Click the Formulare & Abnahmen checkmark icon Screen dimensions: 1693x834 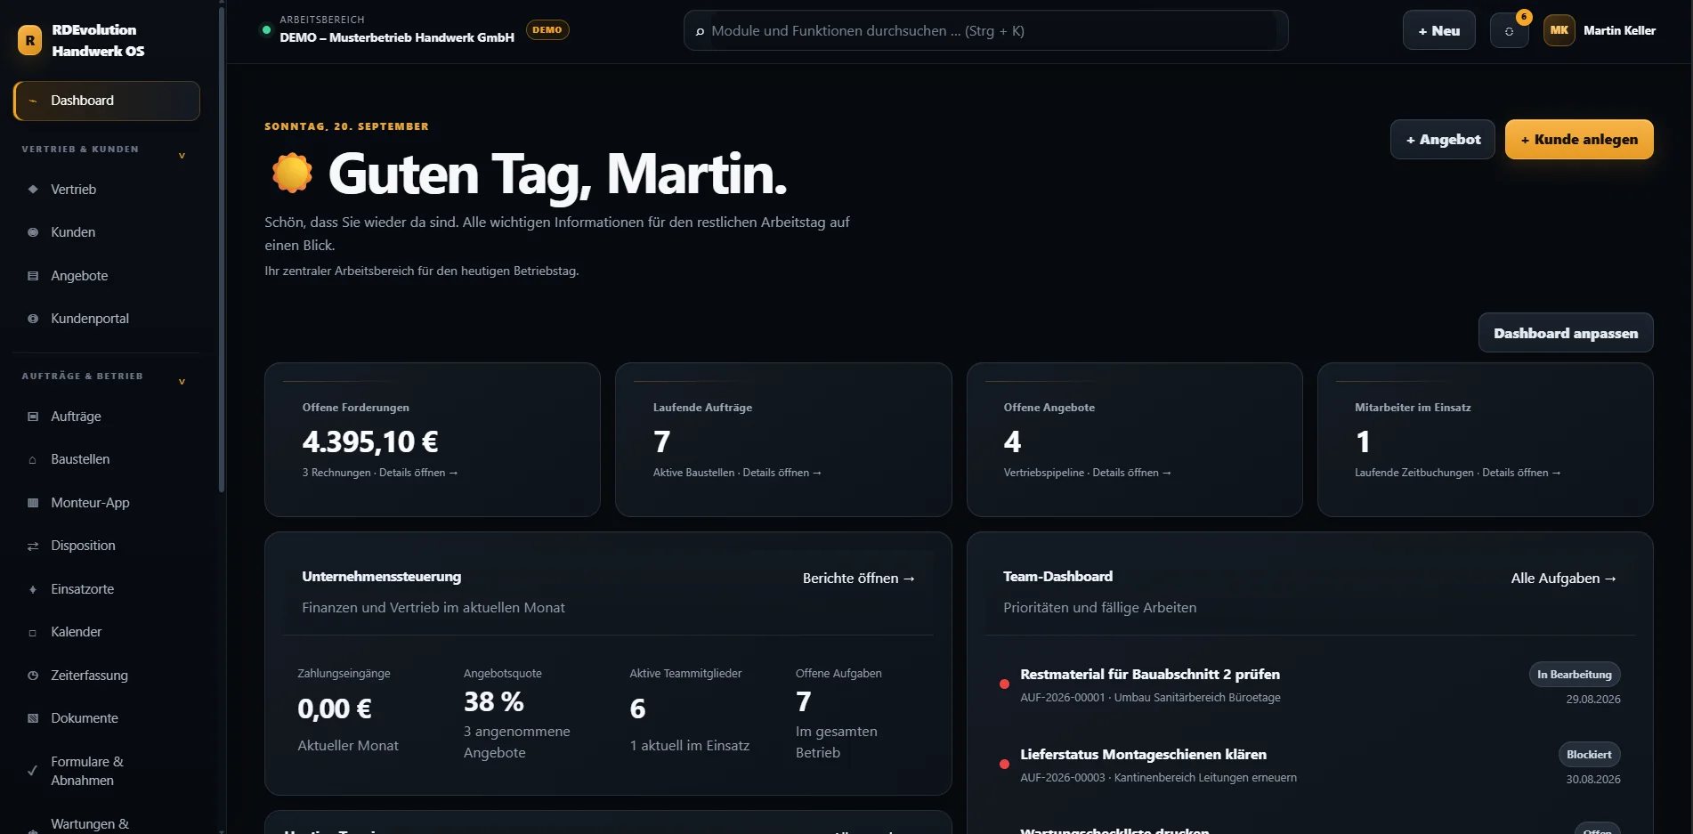[x=33, y=771]
